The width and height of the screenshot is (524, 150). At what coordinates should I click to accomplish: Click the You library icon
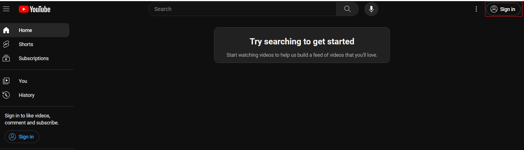pyautogui.click(x=6, y=81)
